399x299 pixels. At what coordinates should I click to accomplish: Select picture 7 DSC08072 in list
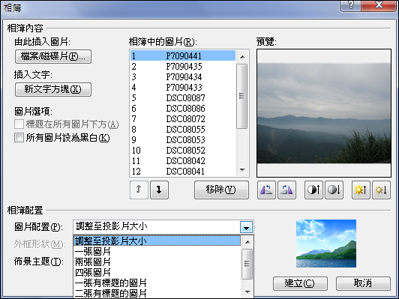[x=183, y=118]
